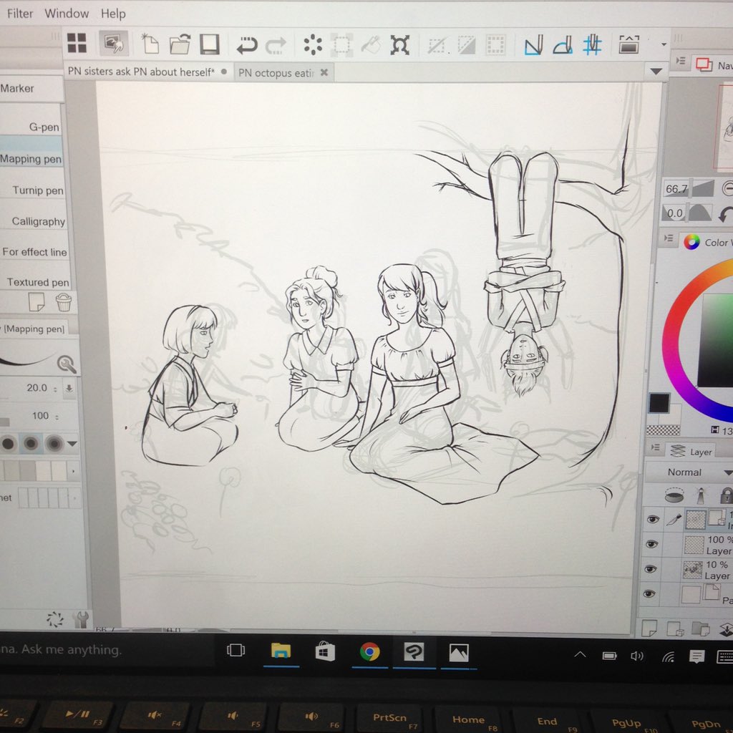Image resolution: width=733 pixels, height=733 pixels.
Task: Click Clear Outside Selection icon
Action: [341, 45]
